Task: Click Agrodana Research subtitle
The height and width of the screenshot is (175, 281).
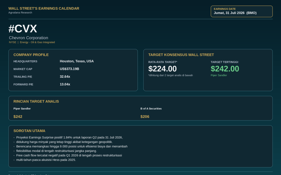Action: [20, 12]
